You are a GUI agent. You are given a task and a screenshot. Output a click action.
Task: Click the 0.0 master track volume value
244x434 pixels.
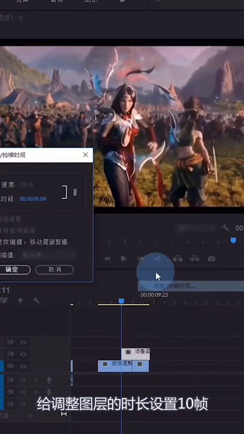(x=30, y=416)
